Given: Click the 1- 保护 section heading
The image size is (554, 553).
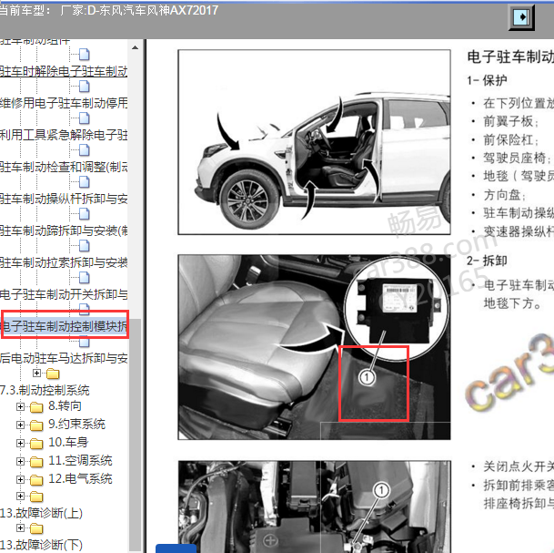Looking at the screenshot, I should (x=487, y=80).
